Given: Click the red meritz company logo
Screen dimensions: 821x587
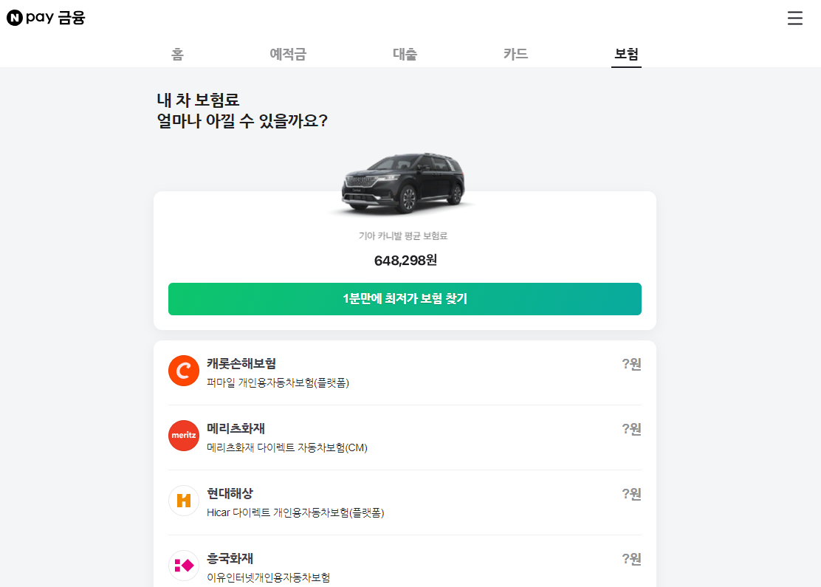Looking at the screenshot, I should click(183, 436).
